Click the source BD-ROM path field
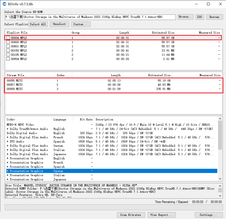The width and height of the screenshot is (226, 219). click(x=90, y=17)
